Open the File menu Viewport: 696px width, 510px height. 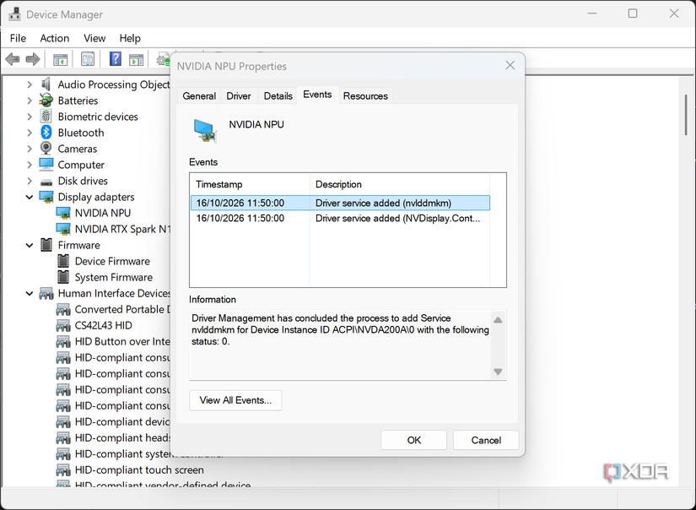pos(18,38)
